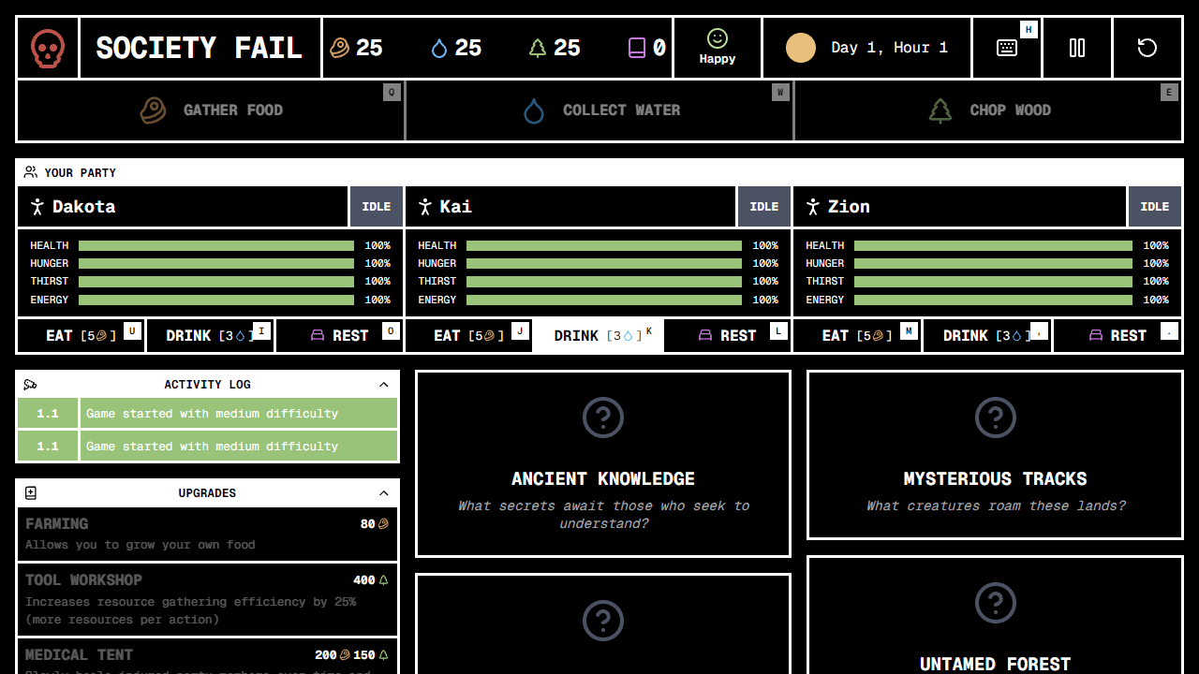The width and height of the screenshot is (1199, 674).
Task: Click the water droplet counter icon
Action: 439,48
